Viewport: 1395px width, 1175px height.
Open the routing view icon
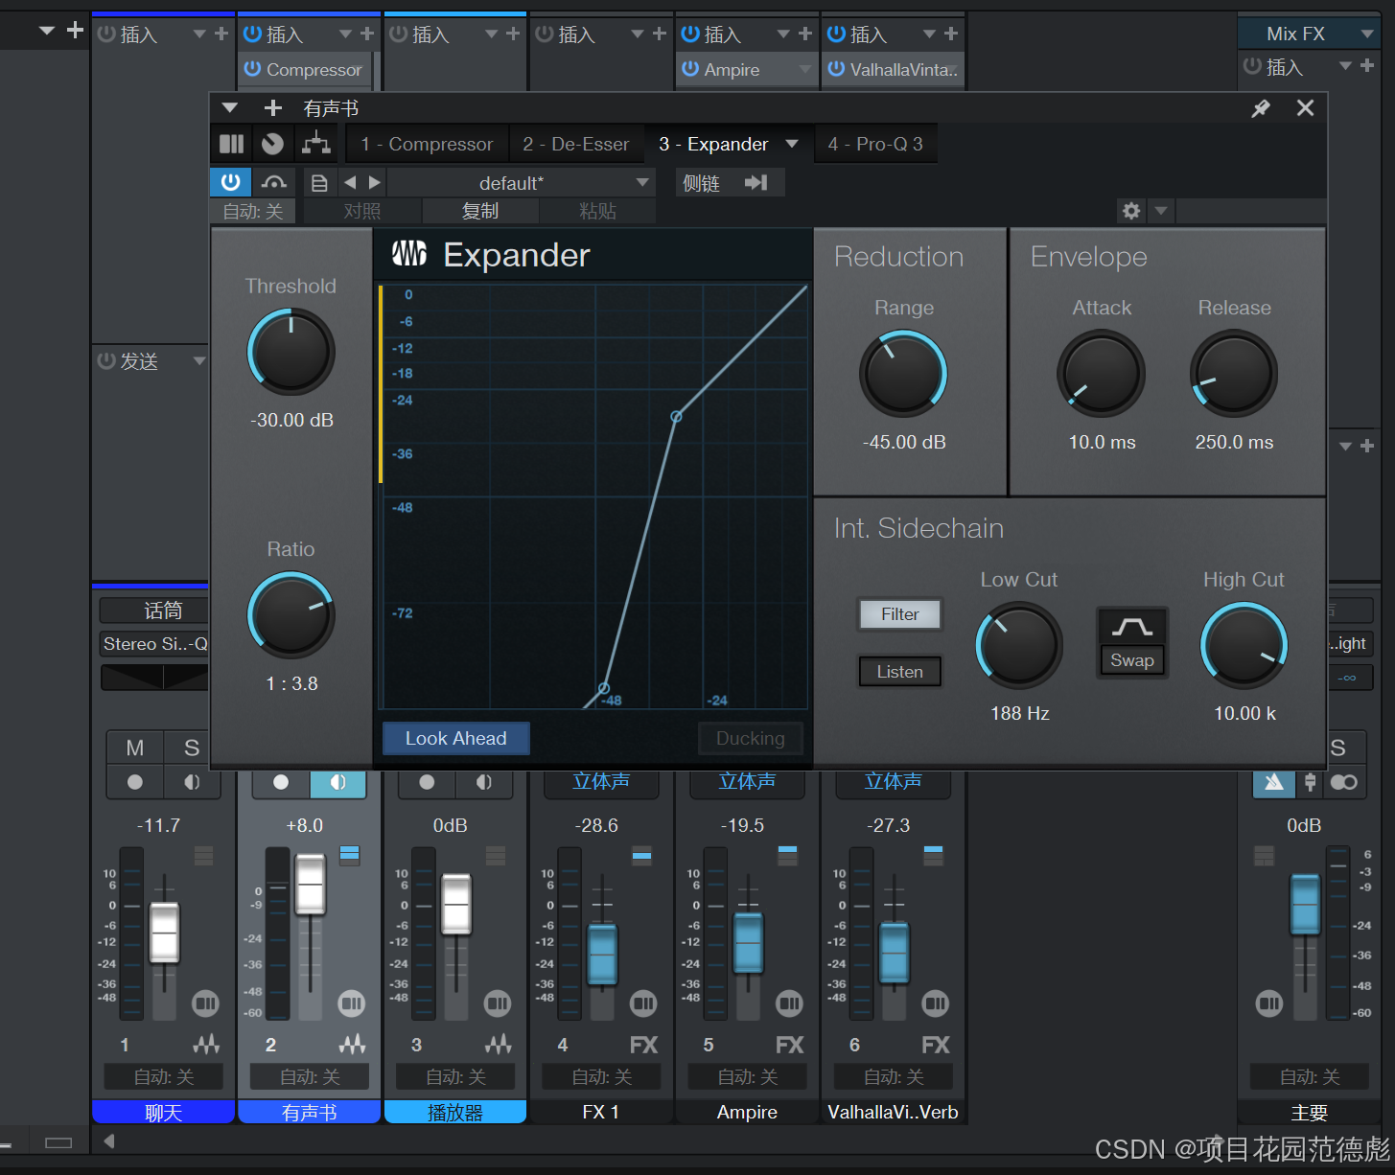pyautogui.click(x=316, y=144)
